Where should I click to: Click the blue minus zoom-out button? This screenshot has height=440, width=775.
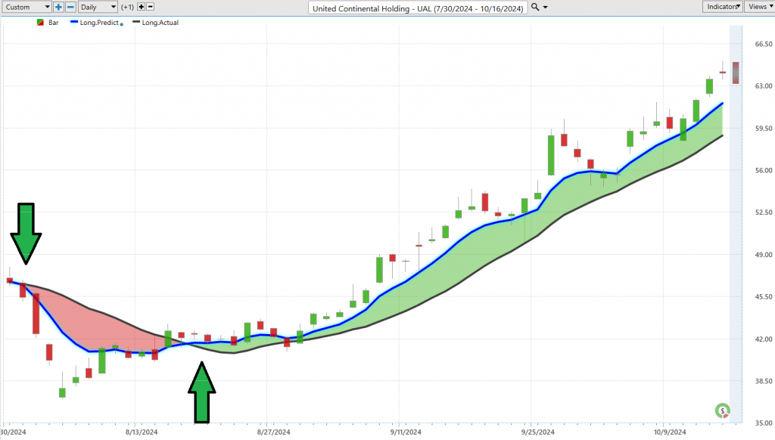[x=70, y=7]
